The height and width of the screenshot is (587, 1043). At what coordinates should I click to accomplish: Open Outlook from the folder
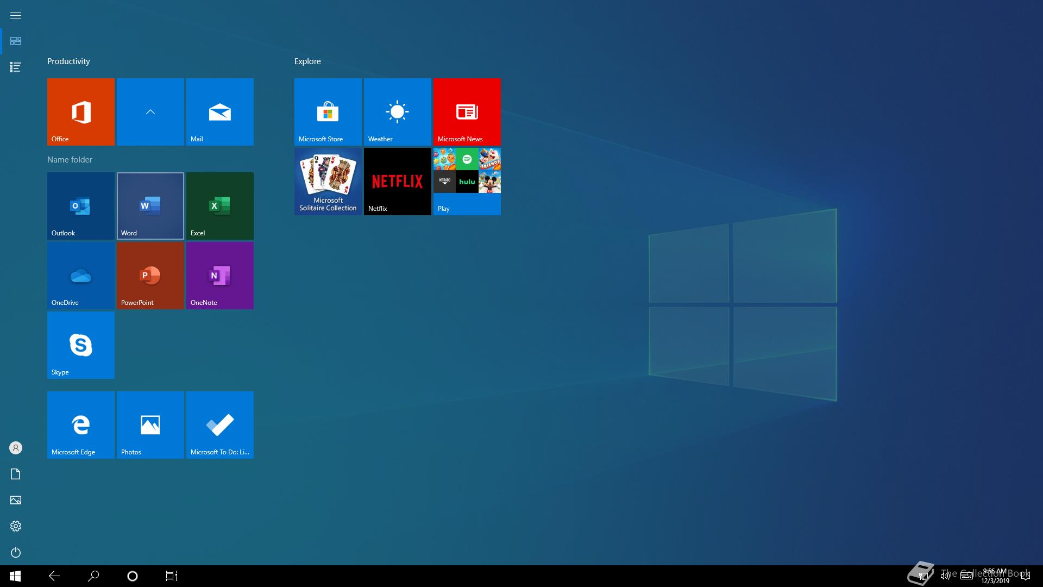pyautogui.click(x=80, y=205)
